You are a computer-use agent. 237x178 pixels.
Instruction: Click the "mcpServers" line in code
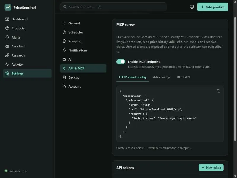pyautogui.click(x=134, y=96)
